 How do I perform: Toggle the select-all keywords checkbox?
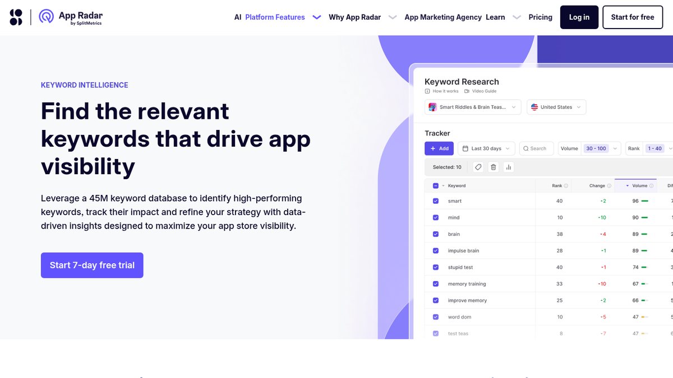[436, 186]
